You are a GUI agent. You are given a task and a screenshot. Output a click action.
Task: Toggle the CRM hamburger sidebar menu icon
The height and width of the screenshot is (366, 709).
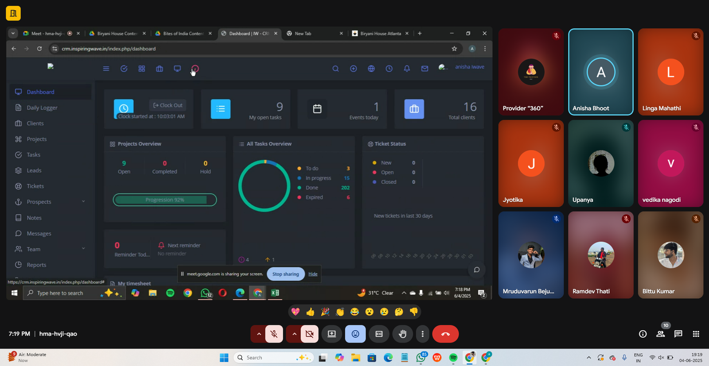(x=106, y=69)
